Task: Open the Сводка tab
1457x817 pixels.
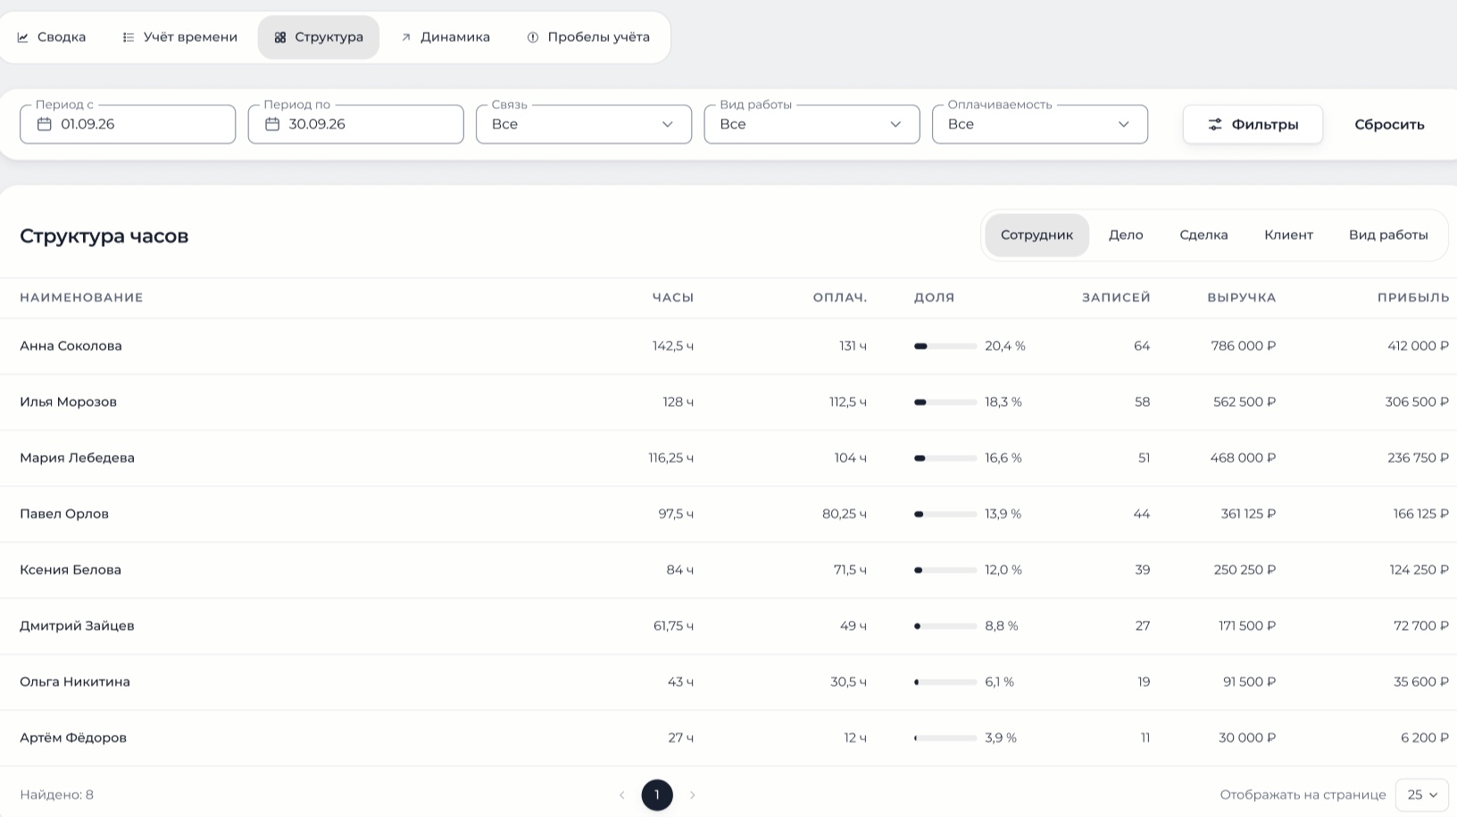Action: [51, 37]
